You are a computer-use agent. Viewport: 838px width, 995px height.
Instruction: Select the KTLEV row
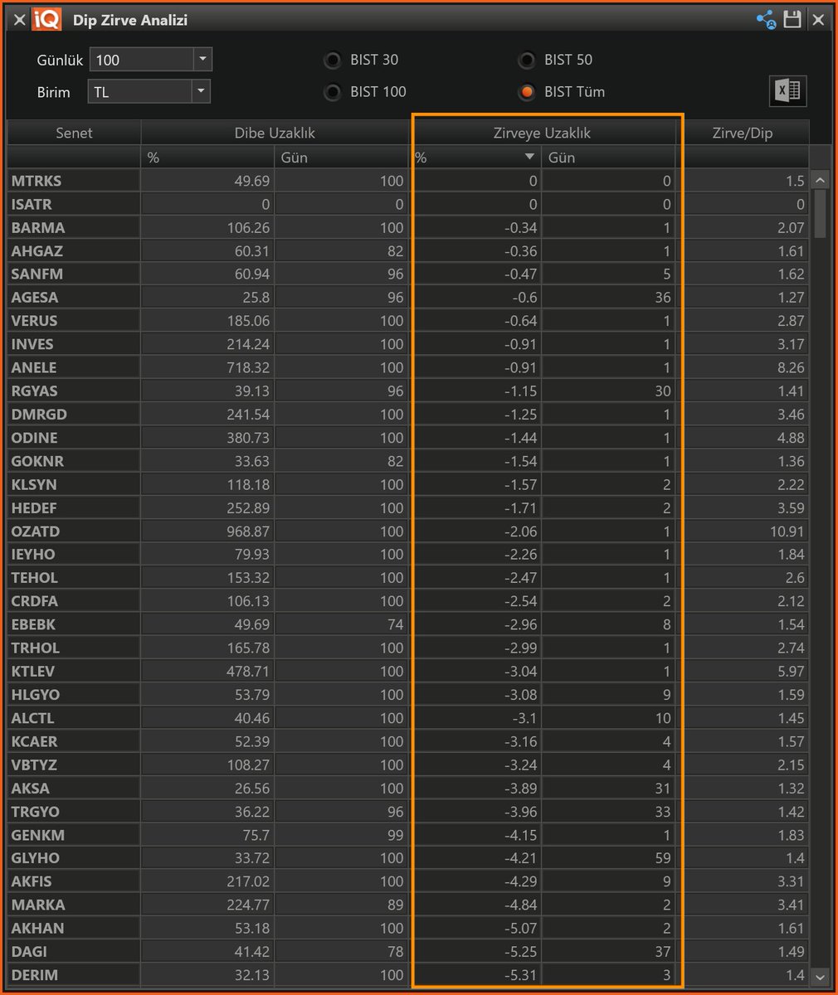click(408, 671)
